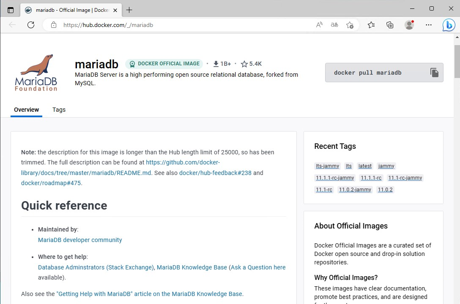Viewport: 460px width, 304px height.
Task: Open the Favorites list
Action: point(371,25)
